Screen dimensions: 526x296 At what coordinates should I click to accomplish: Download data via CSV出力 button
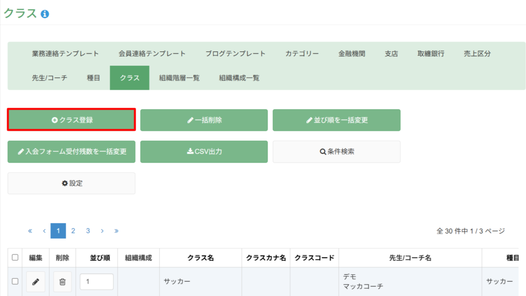204,152
